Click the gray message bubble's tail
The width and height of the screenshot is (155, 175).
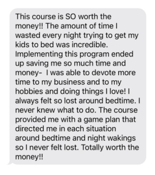point(10,163)
